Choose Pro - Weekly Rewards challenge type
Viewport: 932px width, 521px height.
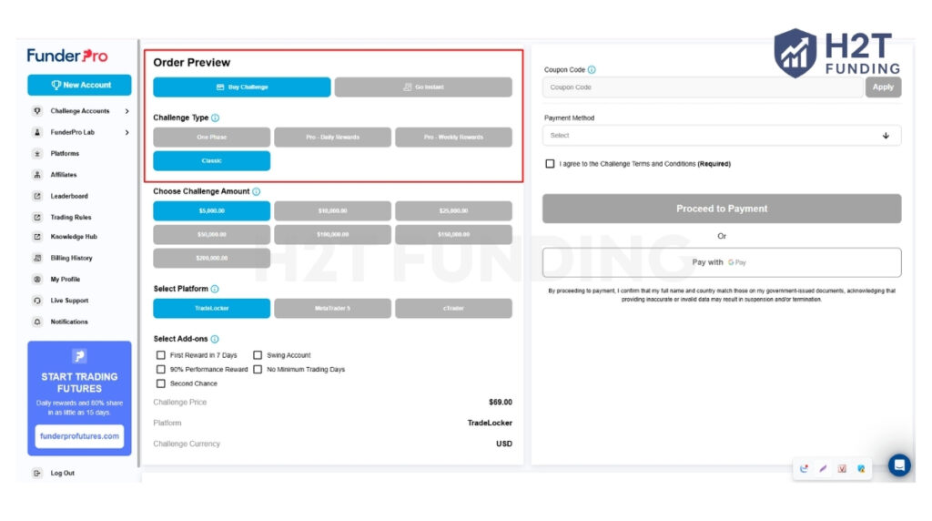(x=453, y=137)
